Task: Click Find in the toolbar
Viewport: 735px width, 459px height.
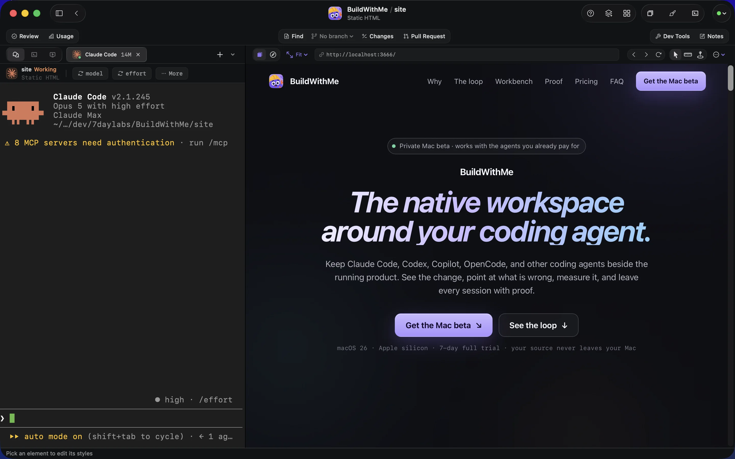Action: click(294, 36)
